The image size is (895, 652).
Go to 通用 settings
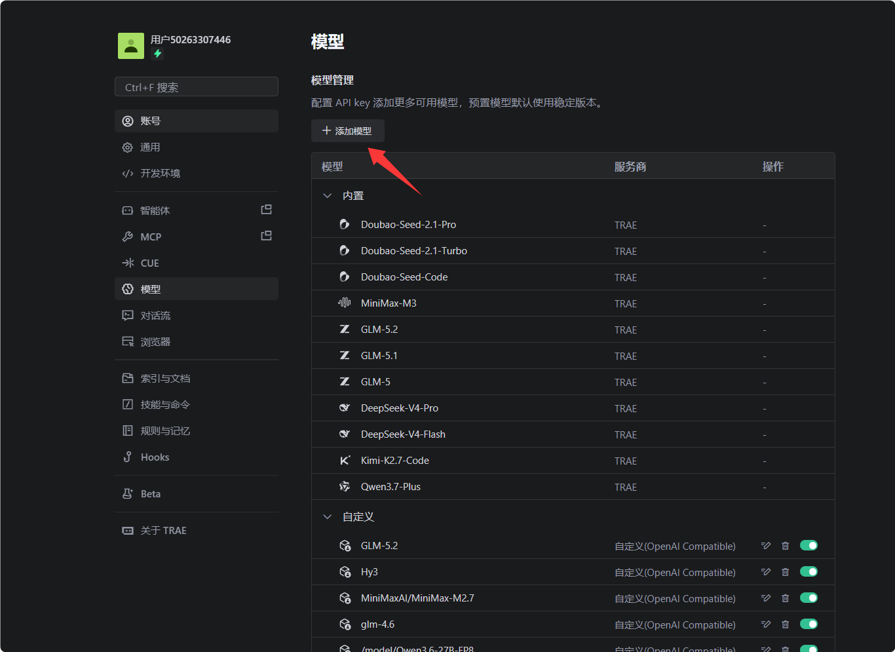pos(197,147)
